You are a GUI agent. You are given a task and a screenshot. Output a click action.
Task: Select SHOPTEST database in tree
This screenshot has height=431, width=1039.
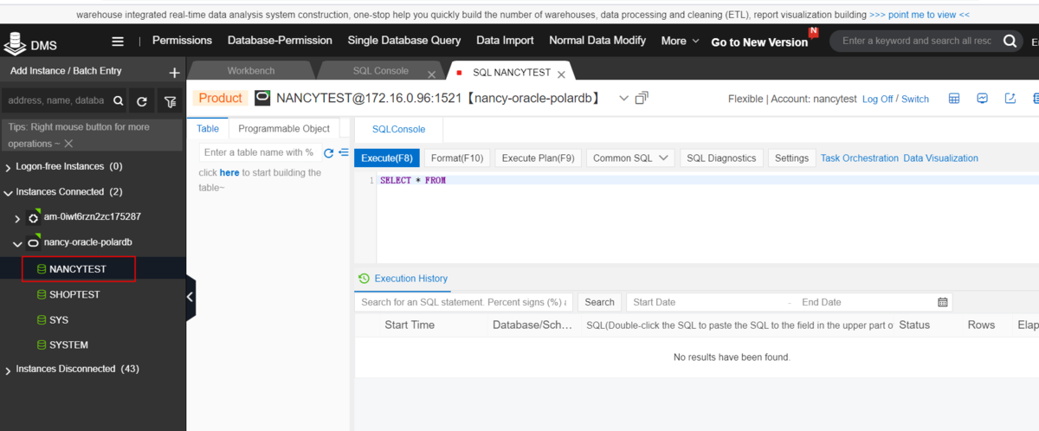point(74,294)
